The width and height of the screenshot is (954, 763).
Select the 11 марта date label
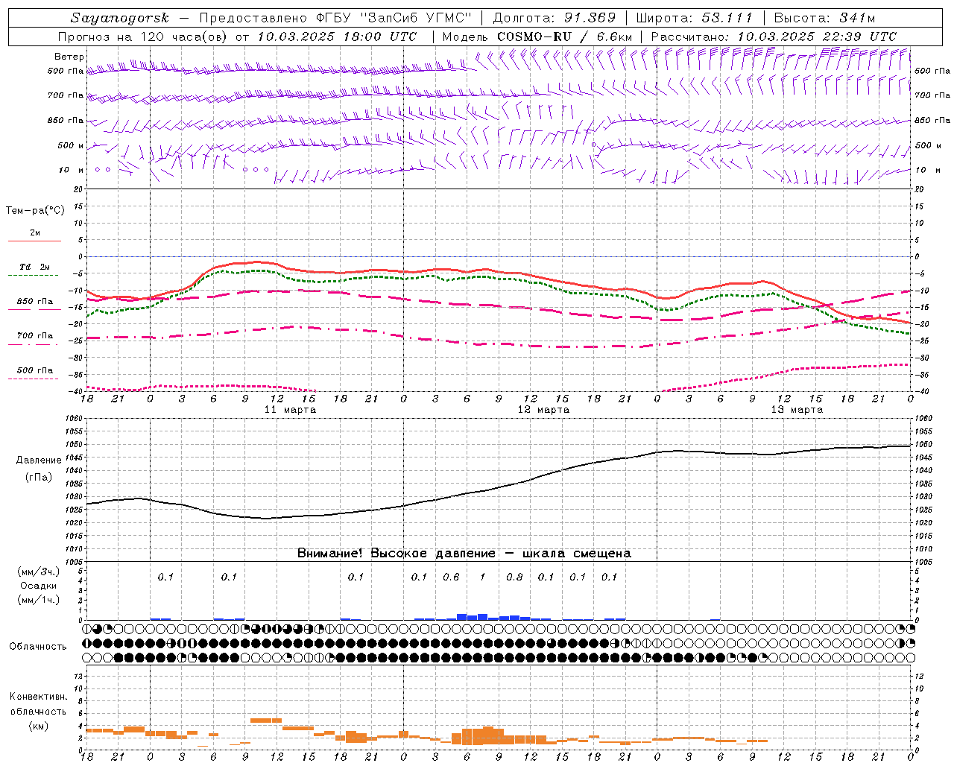[x=290, y=410]
